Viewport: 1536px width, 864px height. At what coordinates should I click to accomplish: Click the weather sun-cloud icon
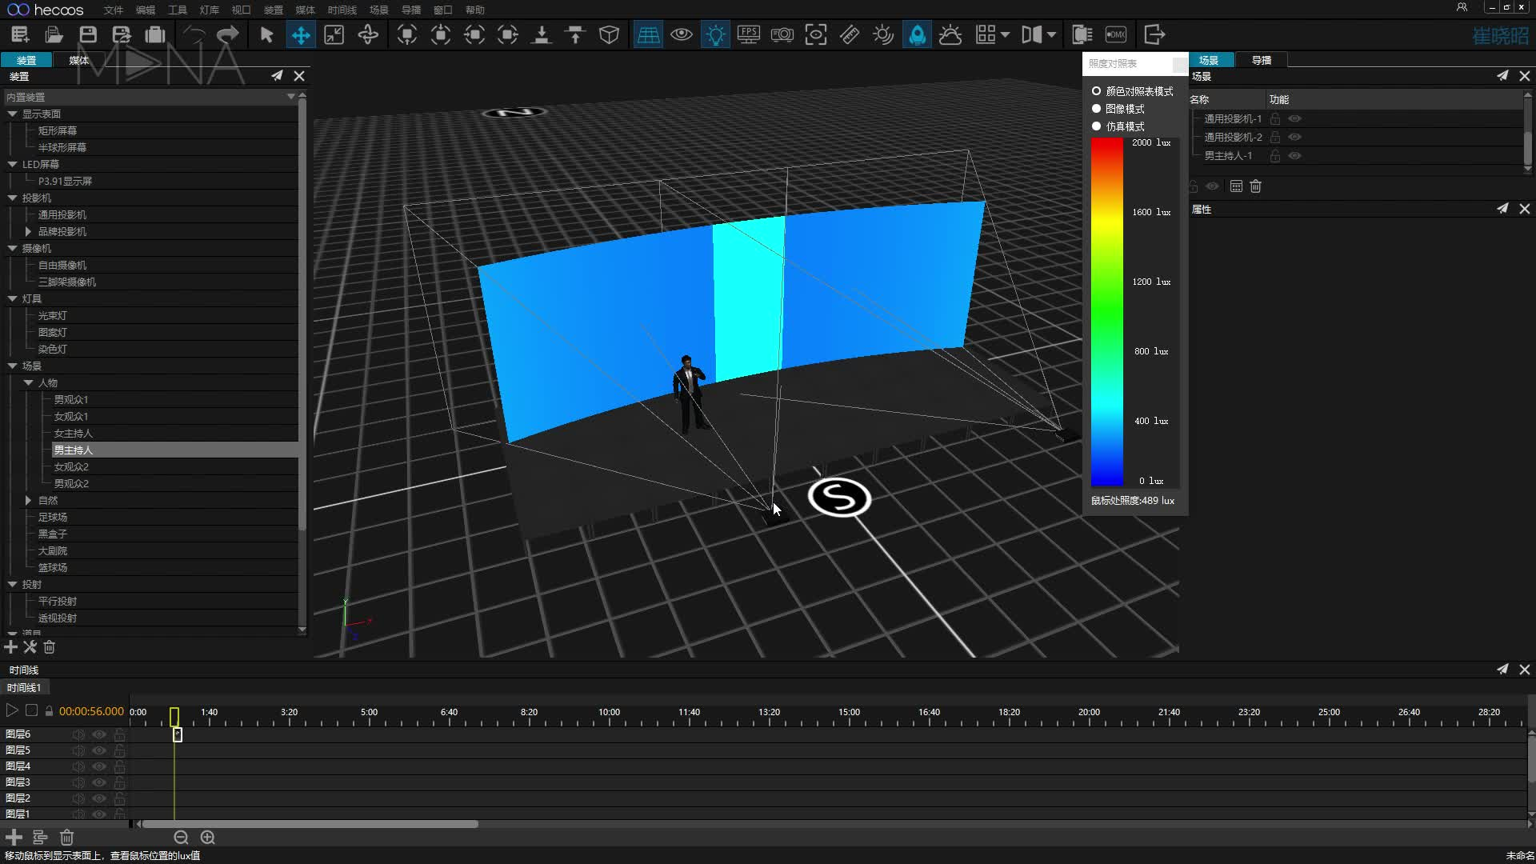point(950,34)
